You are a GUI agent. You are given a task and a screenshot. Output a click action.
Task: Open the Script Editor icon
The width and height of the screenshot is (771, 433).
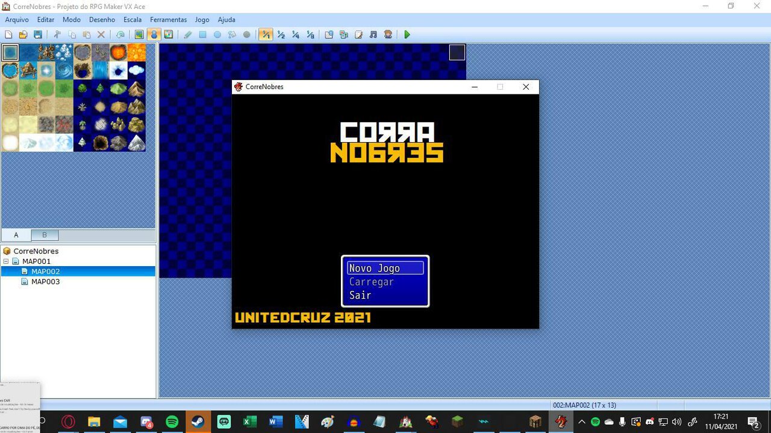pos(358,35)
